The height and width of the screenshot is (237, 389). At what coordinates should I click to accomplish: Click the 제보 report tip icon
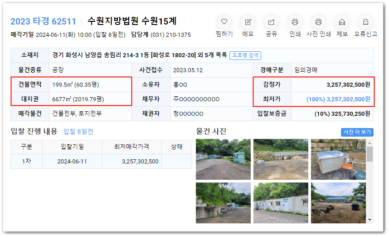[342, 22]
